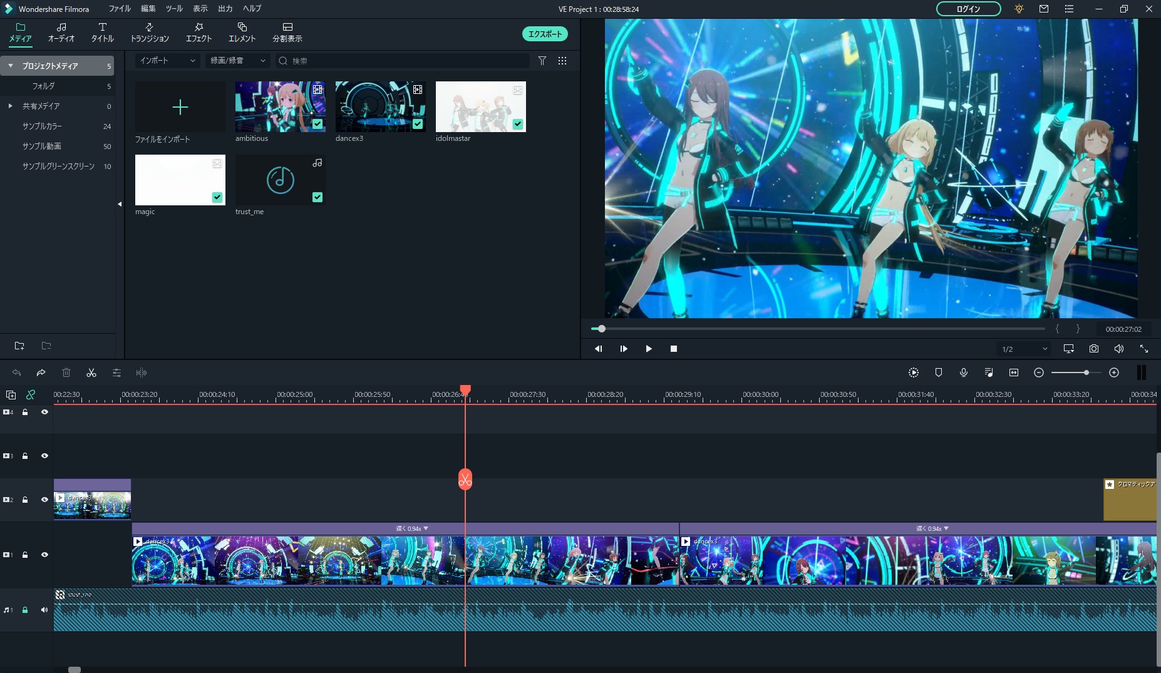Image resolution: width=1161 pixels, height=673 pixels.
Task: Mute audio track 1 speaker icon
Action: [x=44, y=610]
